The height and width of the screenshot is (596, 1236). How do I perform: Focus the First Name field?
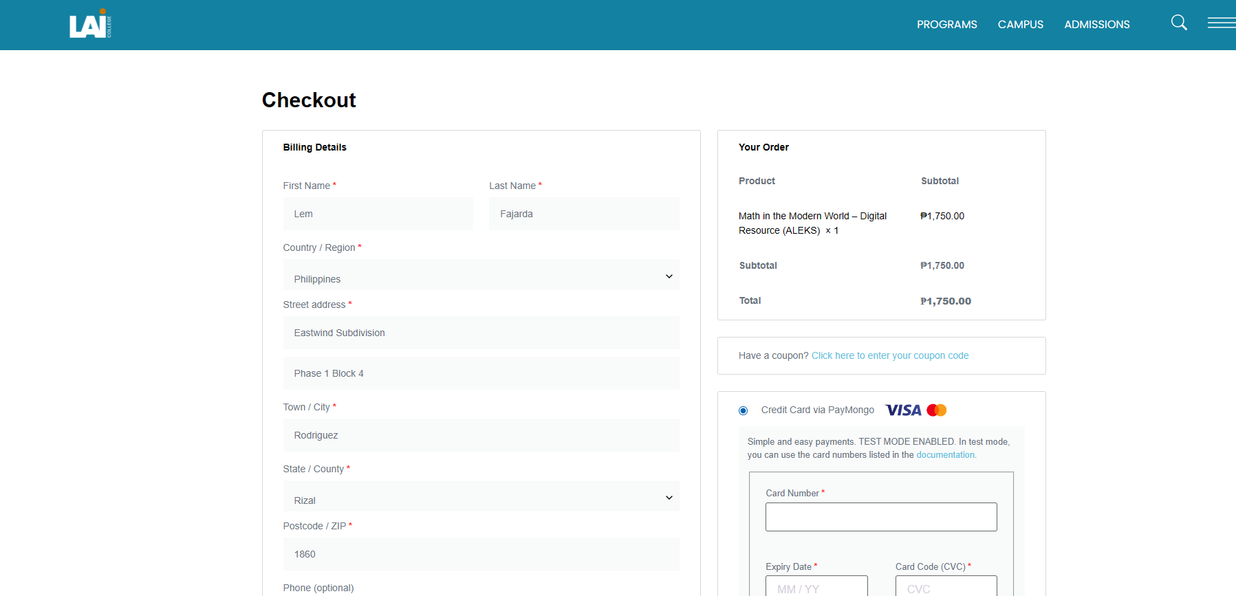(x=378, y=214)
